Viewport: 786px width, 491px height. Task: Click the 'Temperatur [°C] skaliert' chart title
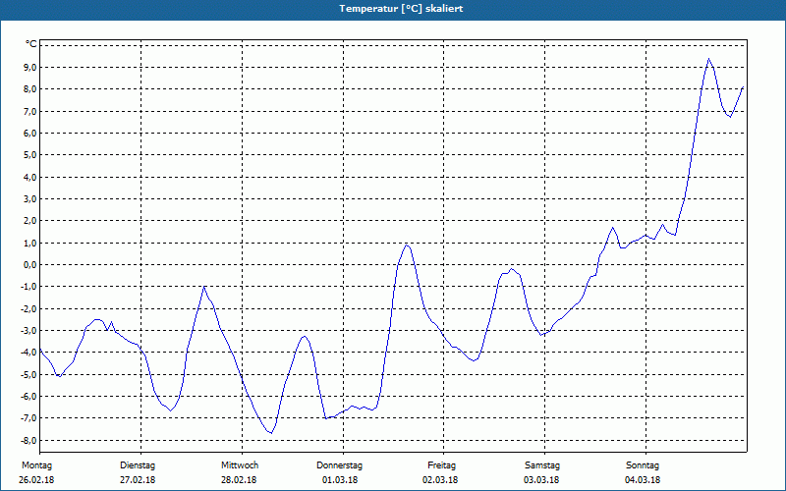(401, 9)
